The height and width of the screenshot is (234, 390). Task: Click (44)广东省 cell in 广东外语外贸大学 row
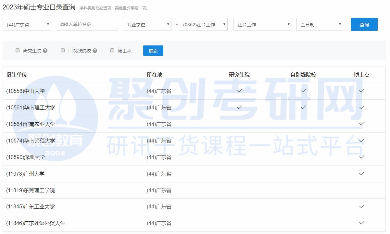click(x=159, y=223)
